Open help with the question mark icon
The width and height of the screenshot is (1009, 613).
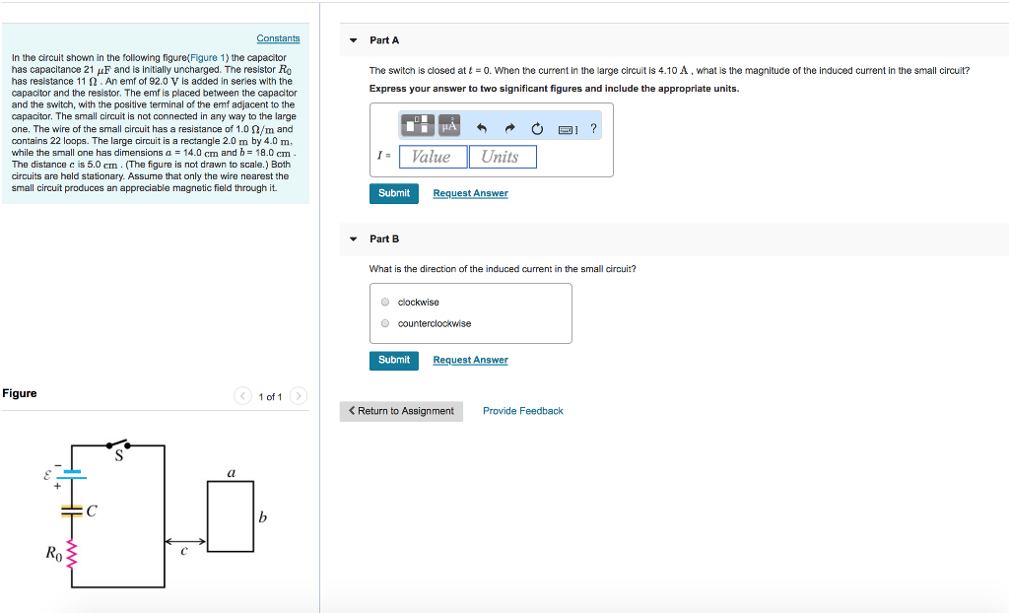592,126
